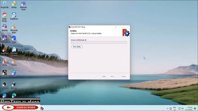Click the volume speaker tray icon

(182, 108)
